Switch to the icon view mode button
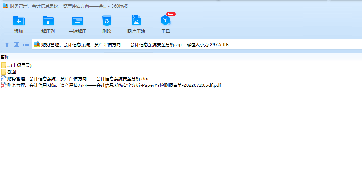Screen dimensions: 362x192 tap(17, 44)
